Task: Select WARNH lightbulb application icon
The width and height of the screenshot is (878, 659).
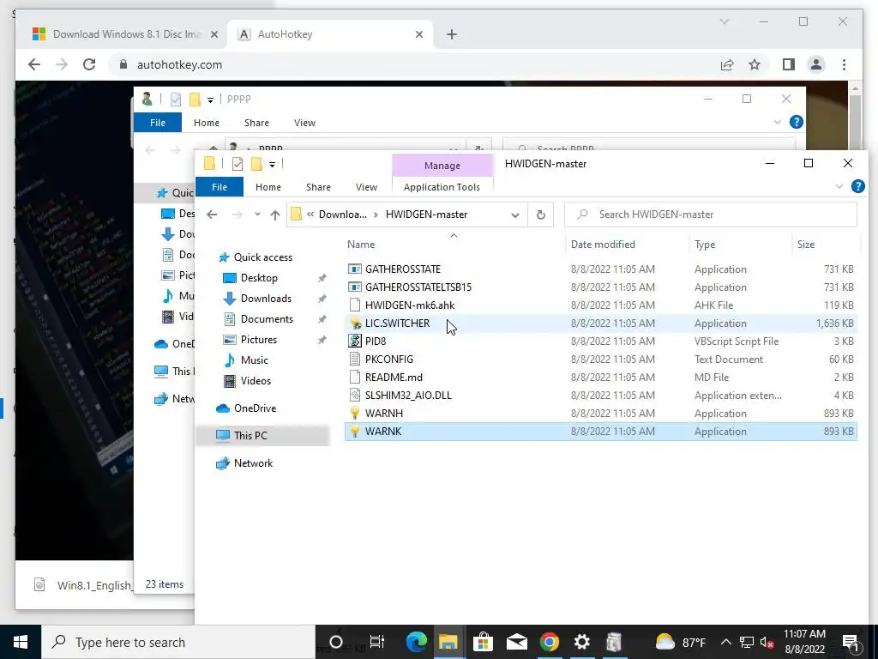Action: tap(355, 413)
